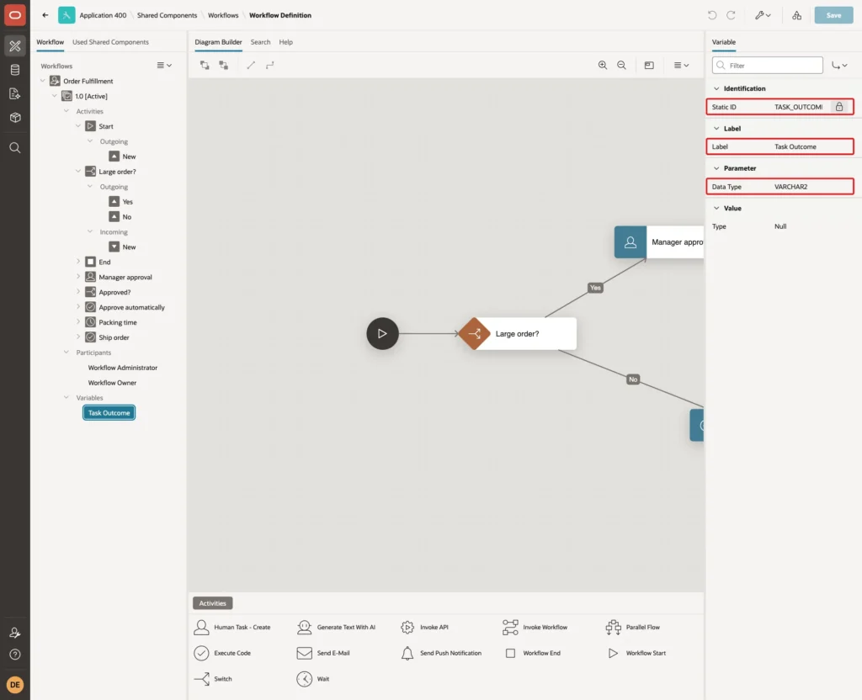
Task: Select the Task Outcome variable
Action: [x=109, y=412]
